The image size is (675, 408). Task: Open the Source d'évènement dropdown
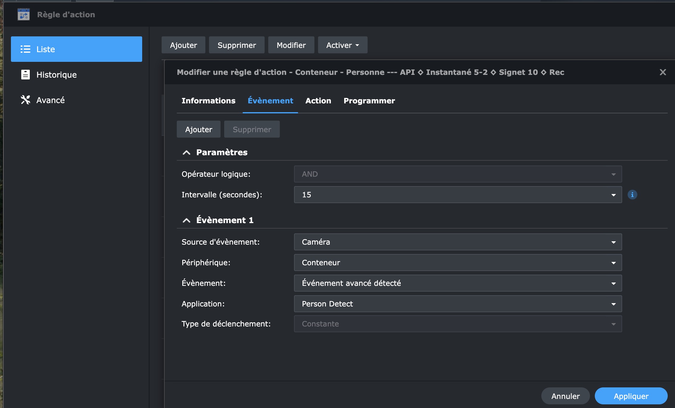pyautogui.click(x=457, y=242)
